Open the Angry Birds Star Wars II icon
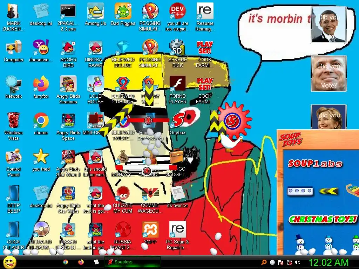 pos(68,163)
